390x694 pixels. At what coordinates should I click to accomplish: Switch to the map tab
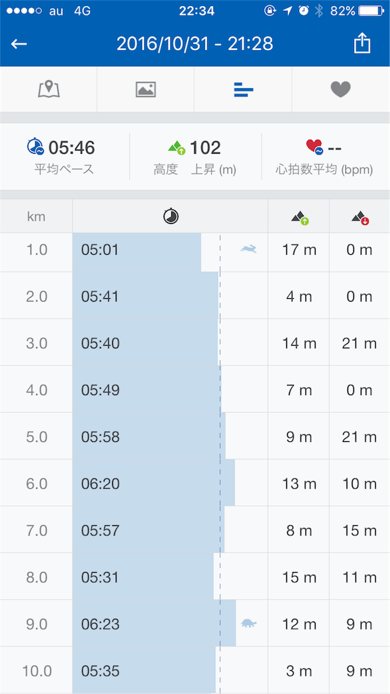[49, 89]
